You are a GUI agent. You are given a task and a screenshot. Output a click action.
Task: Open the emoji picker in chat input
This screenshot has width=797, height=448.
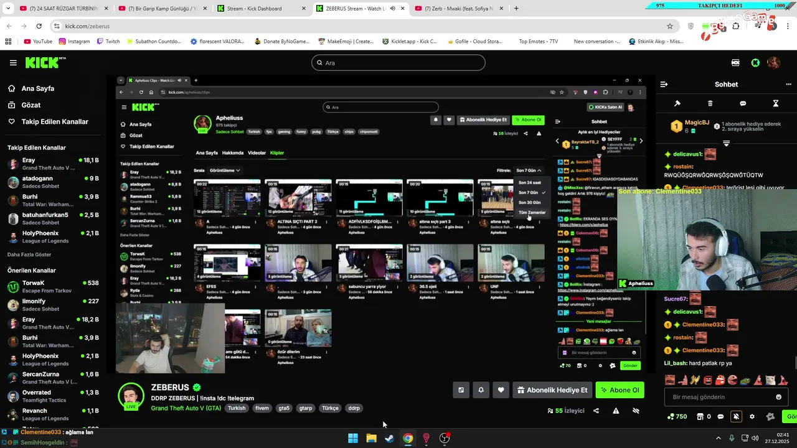coord(778,397)
